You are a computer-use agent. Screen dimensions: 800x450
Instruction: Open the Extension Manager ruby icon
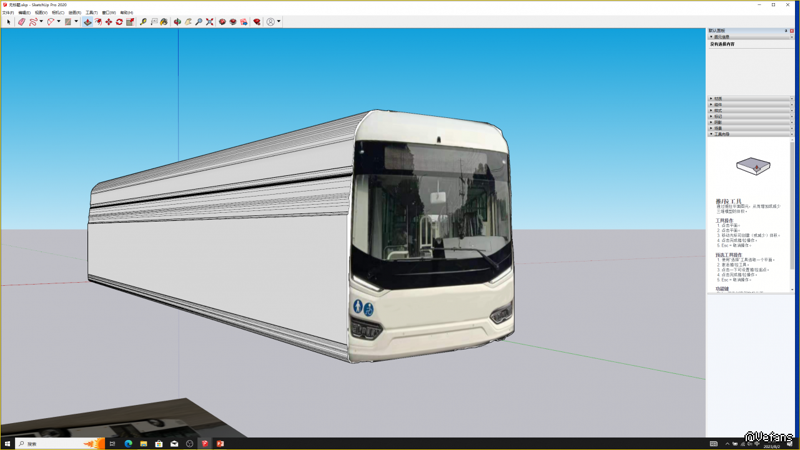pos(257,22)
